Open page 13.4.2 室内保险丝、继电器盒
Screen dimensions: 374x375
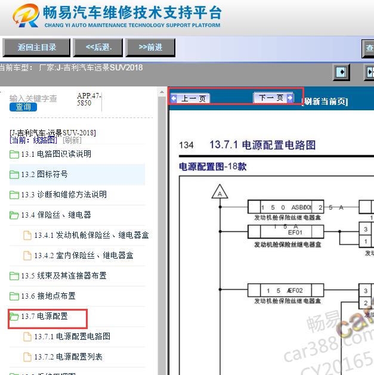click(x=84, y=256)
